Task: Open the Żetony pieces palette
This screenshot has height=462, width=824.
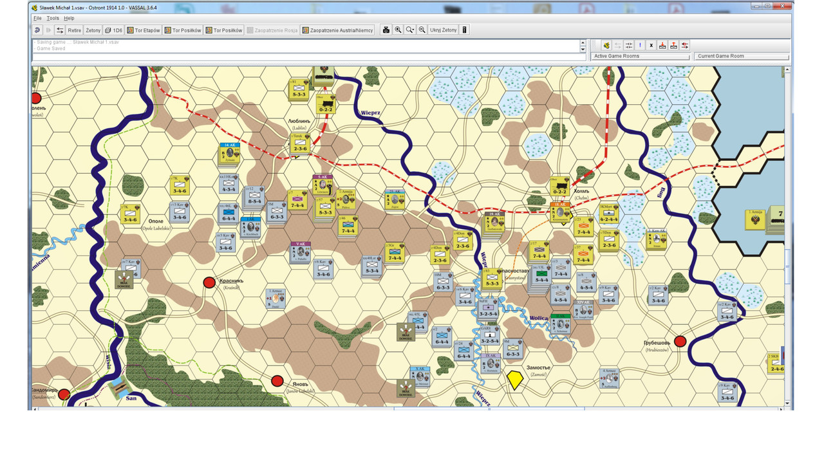Action: click(93, 30)
